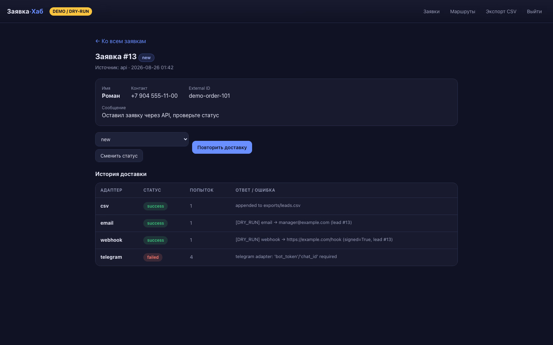Select the phone number +7 904 555-11-00
Viewport: 553px width, 345px height.
coord(154,96)
